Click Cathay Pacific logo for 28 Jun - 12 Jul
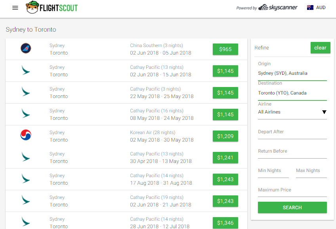The height and width of the screenshot is (229, 336). click(x=26, y=222)
